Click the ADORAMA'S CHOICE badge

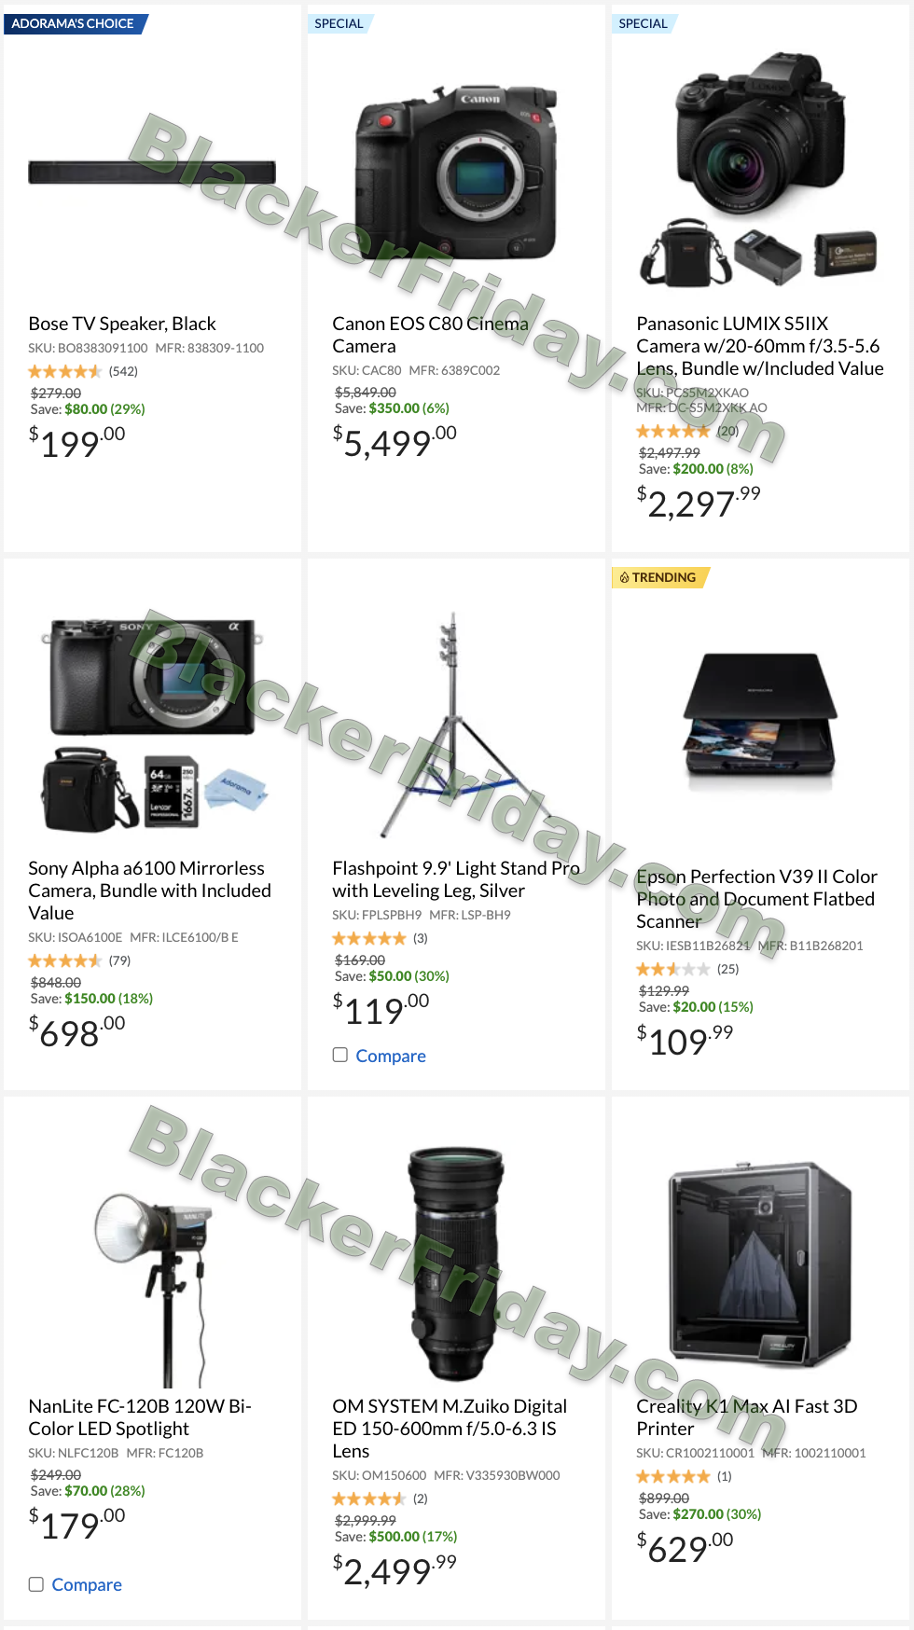tap(76, 23)
